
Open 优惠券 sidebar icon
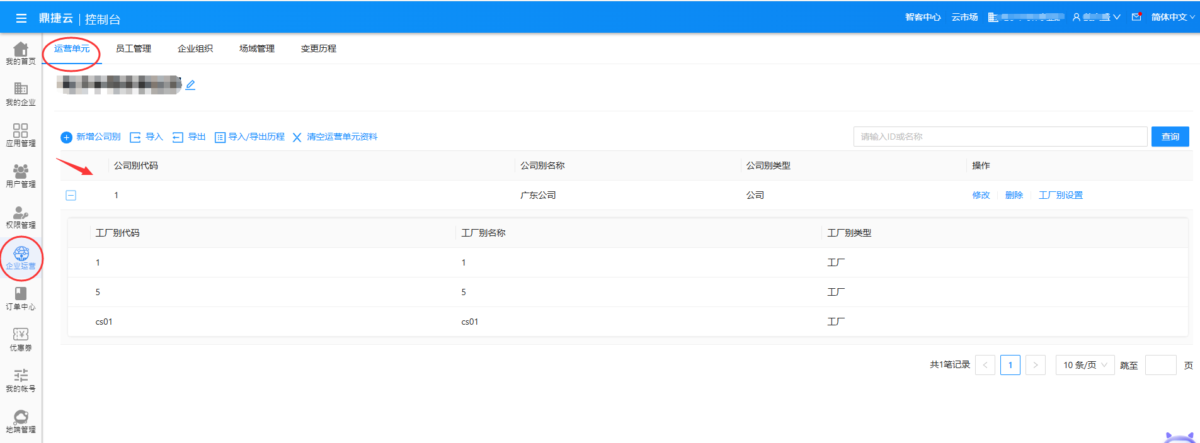(21, 339)
